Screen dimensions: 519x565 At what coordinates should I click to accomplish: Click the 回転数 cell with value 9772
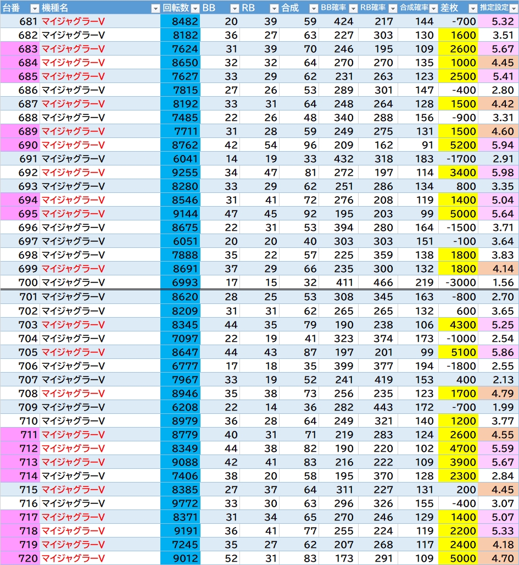181,503
